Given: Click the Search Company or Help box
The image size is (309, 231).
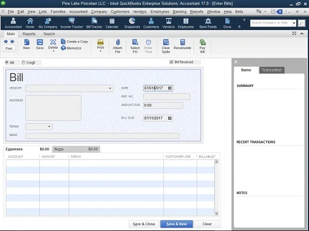Looking at the screenshot, I should (271, 23).
